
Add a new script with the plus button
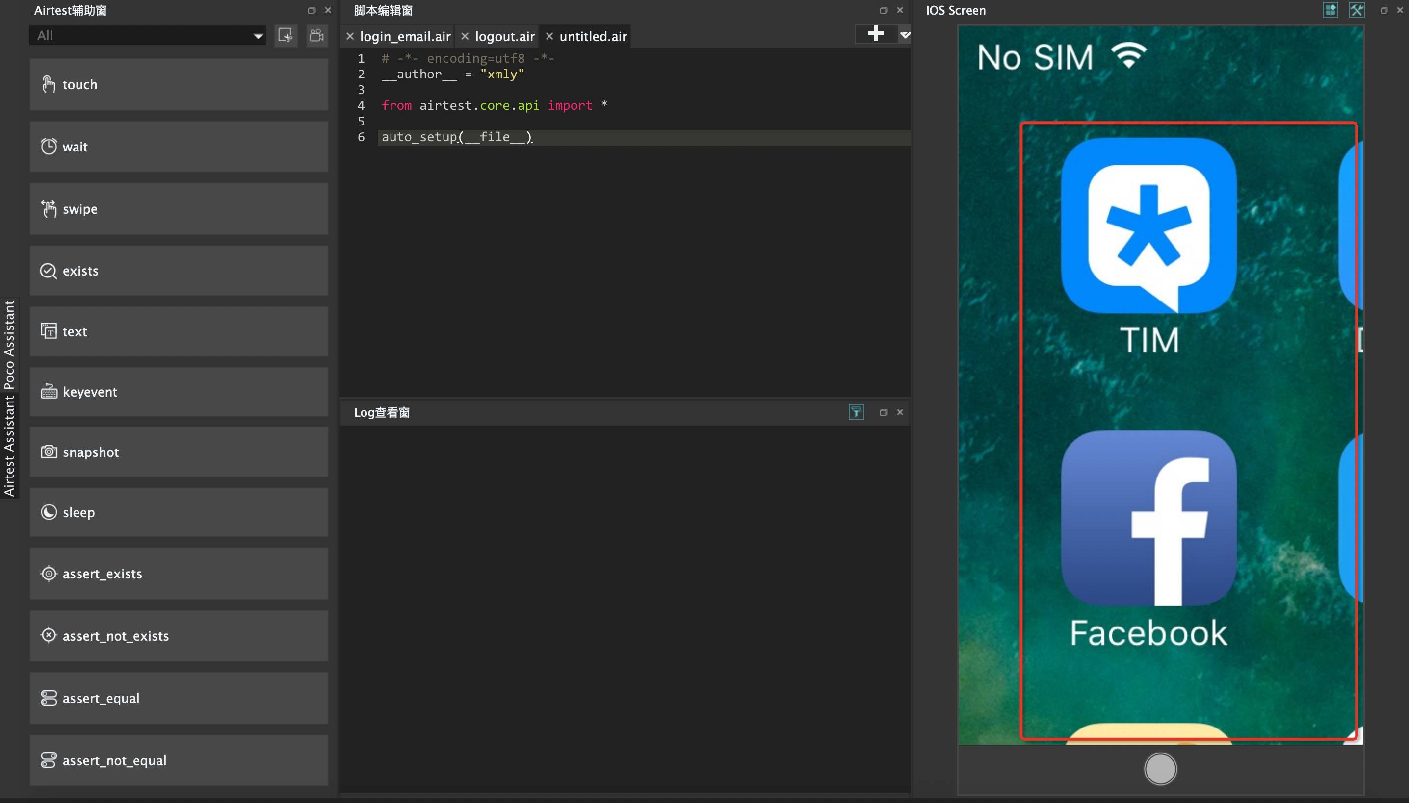(876, 34)
